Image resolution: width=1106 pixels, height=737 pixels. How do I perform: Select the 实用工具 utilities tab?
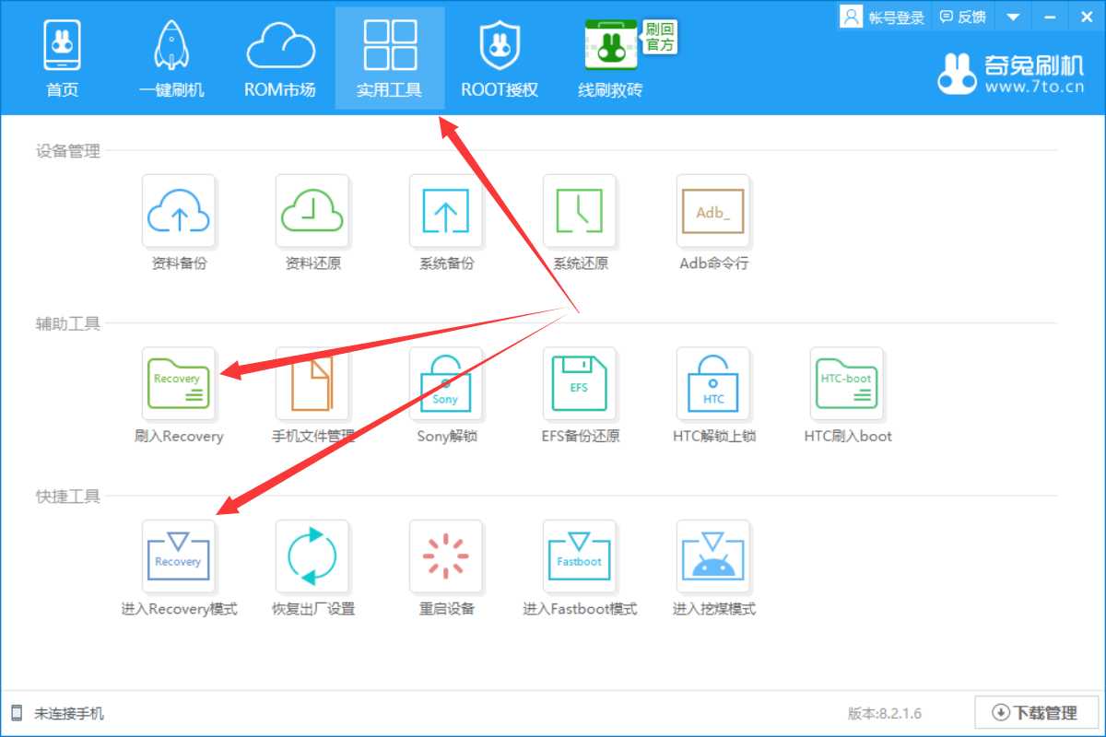pyautogui.click(x=390, y=58)
